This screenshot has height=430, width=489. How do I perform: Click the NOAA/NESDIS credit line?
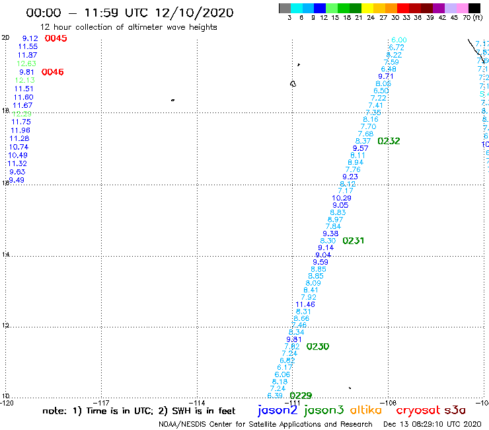point(266,425)
